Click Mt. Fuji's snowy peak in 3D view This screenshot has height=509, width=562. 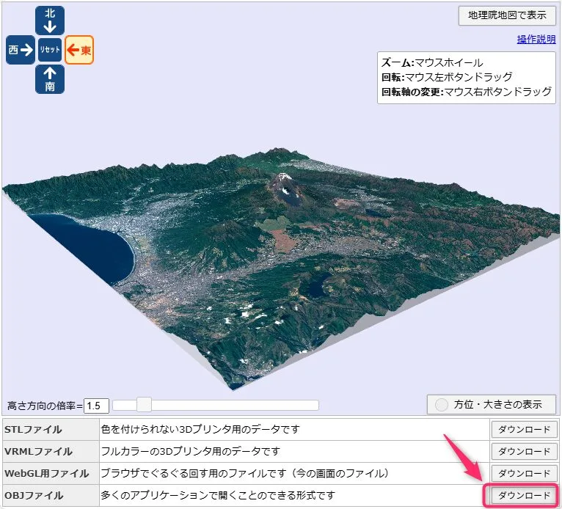coord(283,180)
